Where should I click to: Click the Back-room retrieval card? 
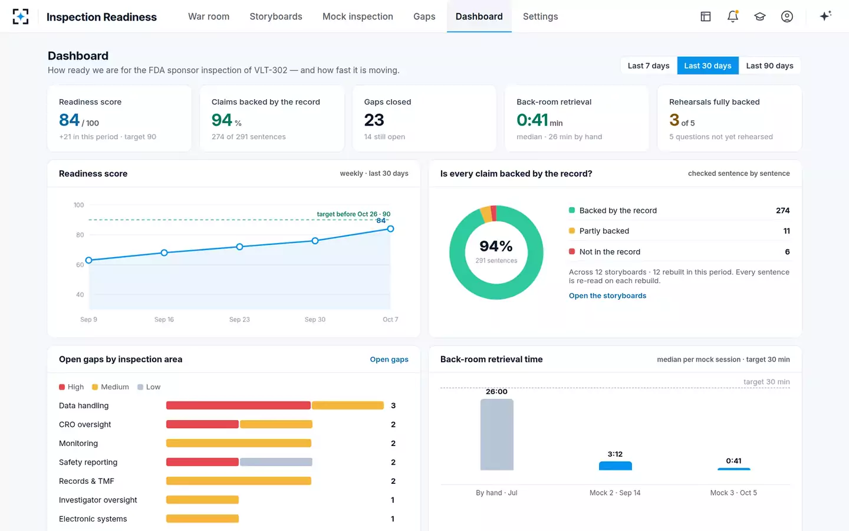(577, 119)
